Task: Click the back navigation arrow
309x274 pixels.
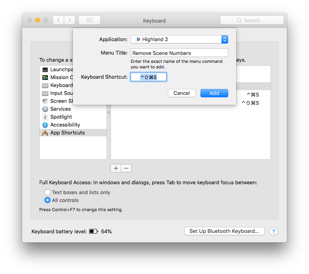Action: (x=59, y=20)
